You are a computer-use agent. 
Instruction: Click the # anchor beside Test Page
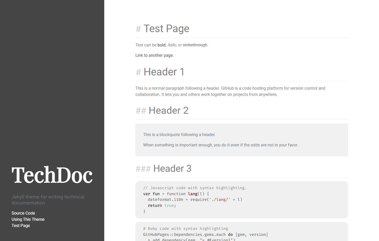[138, 29]
